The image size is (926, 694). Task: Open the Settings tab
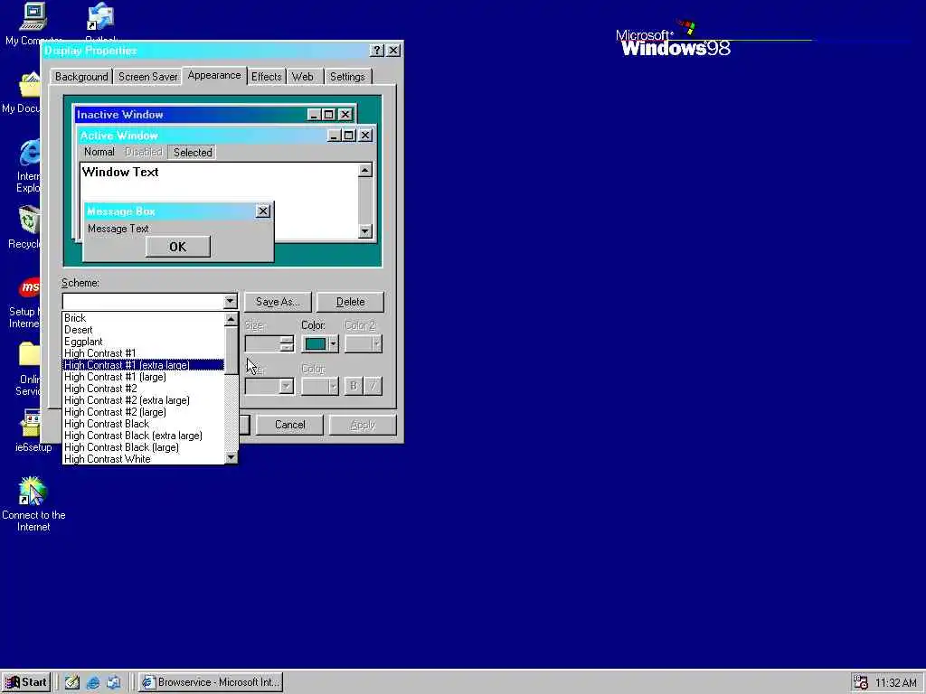coord(347,77)
